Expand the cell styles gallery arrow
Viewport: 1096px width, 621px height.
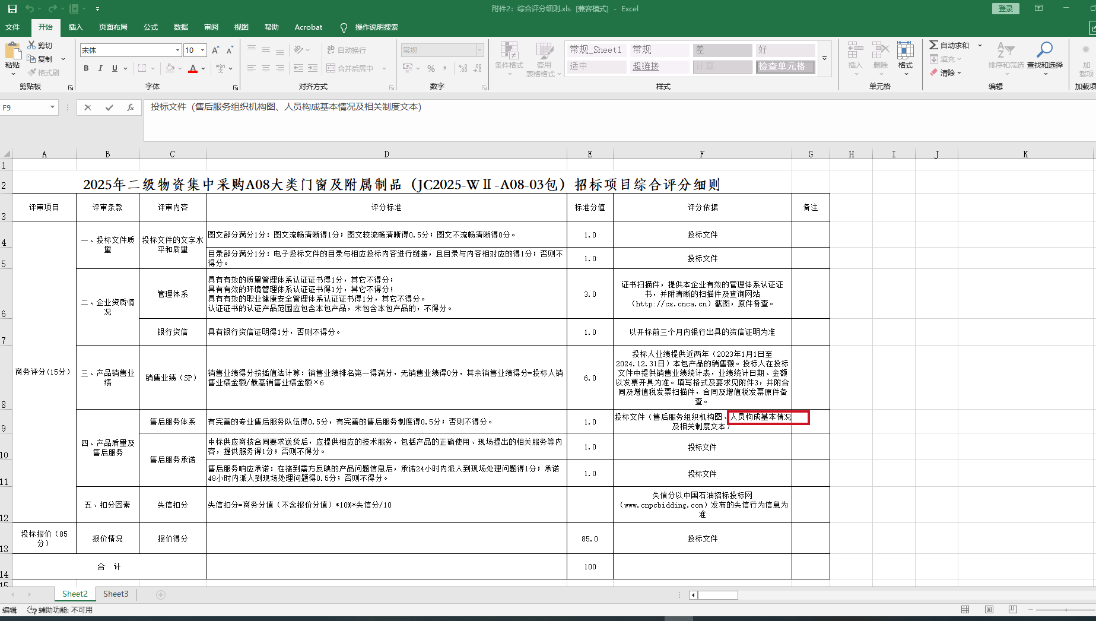click(824, 58)
